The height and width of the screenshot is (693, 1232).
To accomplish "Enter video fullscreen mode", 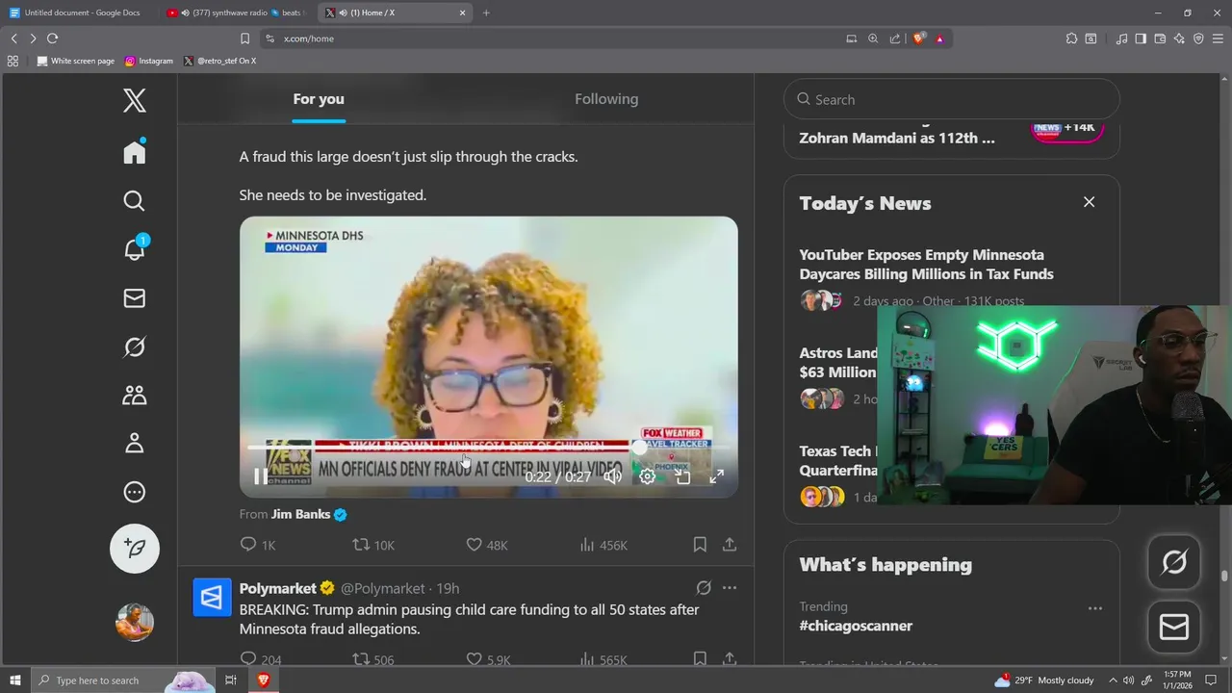I will point(717,476).
